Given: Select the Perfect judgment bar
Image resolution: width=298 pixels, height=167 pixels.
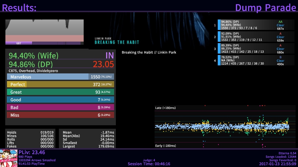Looking at the screenshot, I should click(x=60, y=85).
